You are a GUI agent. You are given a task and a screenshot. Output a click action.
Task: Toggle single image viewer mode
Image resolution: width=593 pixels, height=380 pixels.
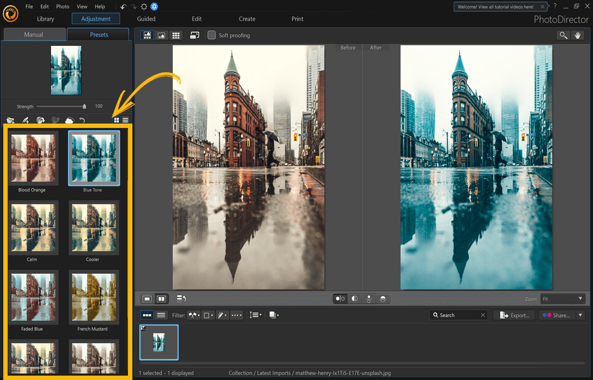(x=147, y=299)
